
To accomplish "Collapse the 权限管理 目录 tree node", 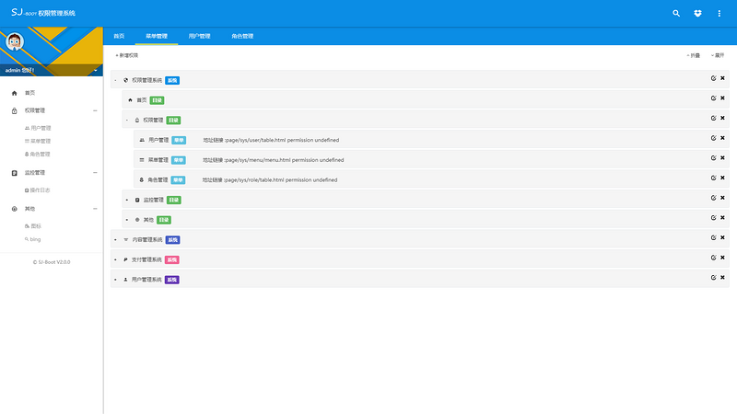I will (127, 121).
